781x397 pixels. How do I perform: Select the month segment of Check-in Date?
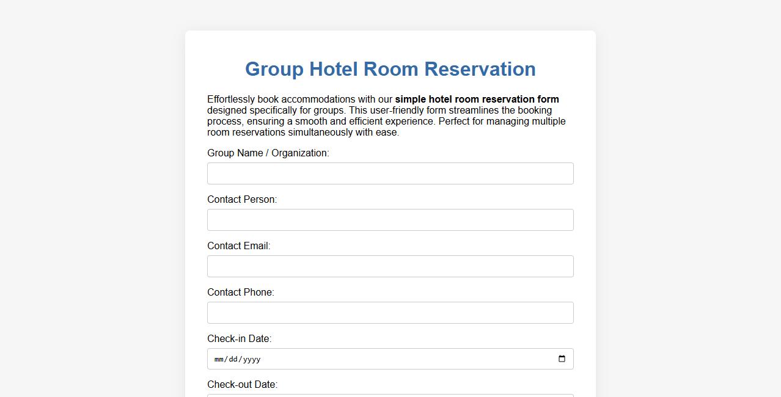click(x=218, y=359)
